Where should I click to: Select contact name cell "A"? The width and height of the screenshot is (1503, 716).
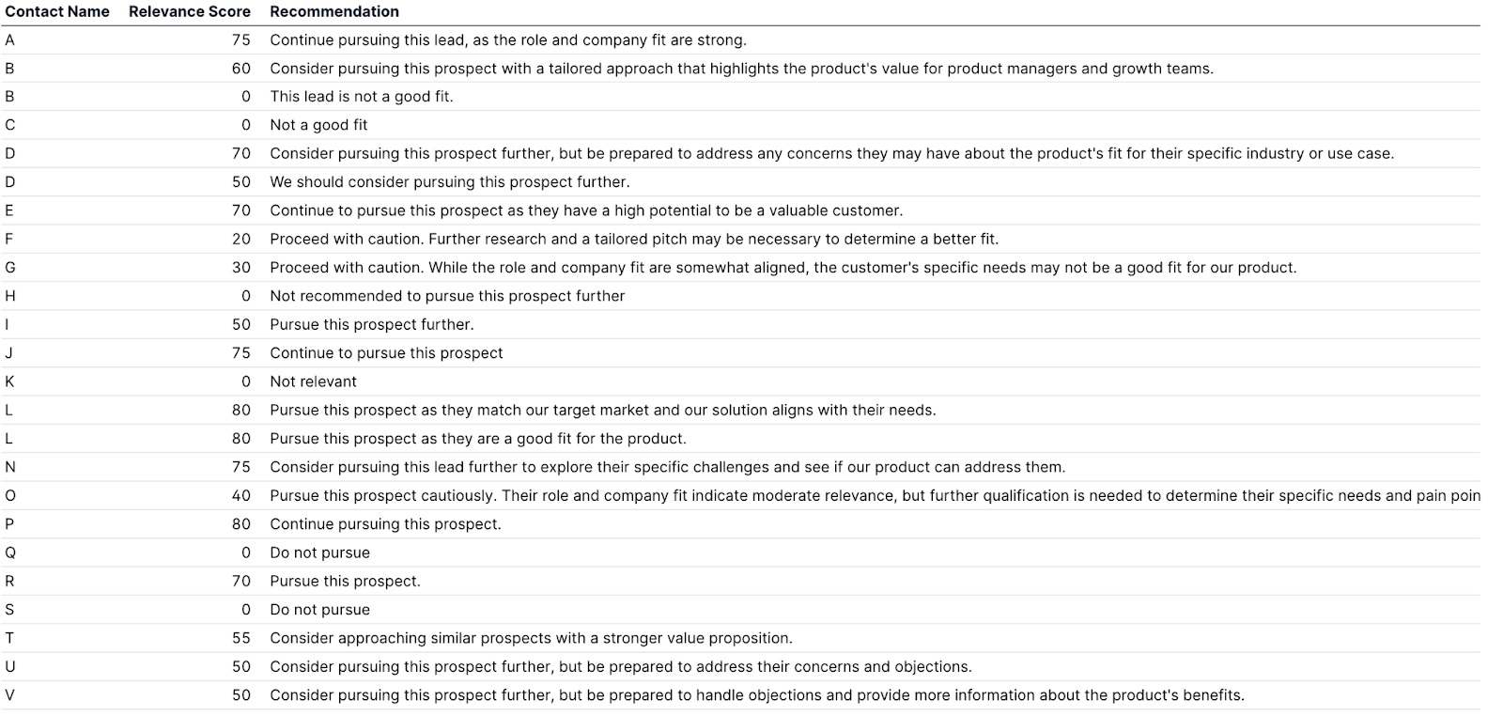pos(10,40)
